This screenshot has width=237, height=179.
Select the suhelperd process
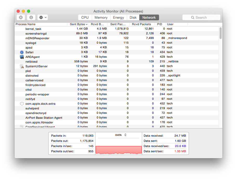click(x=32, y=108)
